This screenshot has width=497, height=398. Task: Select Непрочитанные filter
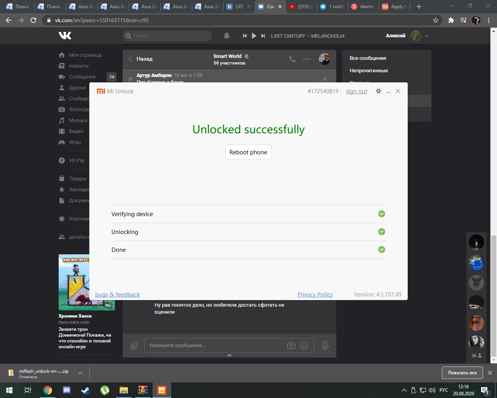[x=369, y=71]
